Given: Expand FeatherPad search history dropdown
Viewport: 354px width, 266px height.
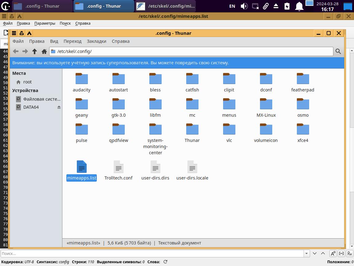Looking at the screenshot, I should [x=307, y=254].
